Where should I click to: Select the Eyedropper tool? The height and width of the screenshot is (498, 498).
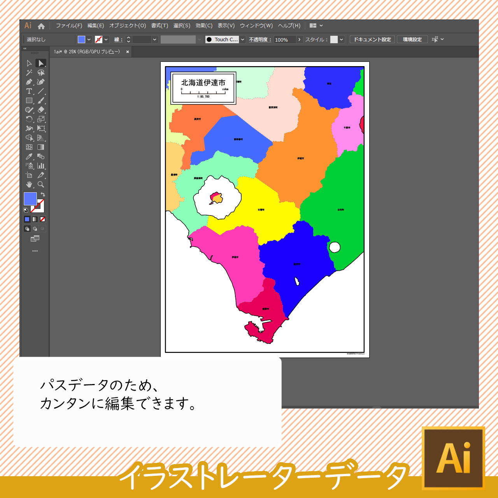pyautogui.click(x=29, y=156)
